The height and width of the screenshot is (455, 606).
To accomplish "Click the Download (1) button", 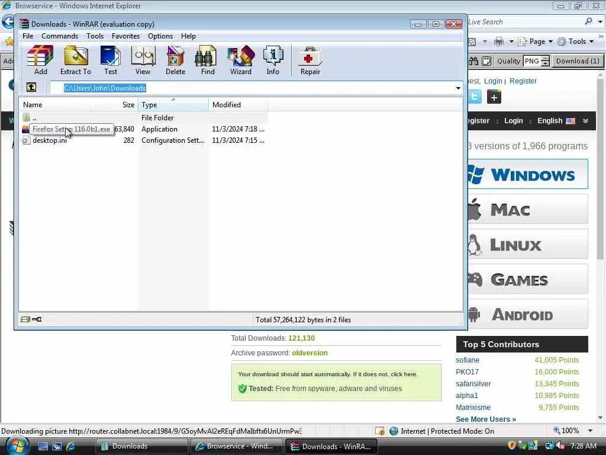I will (x=578, y=61).
